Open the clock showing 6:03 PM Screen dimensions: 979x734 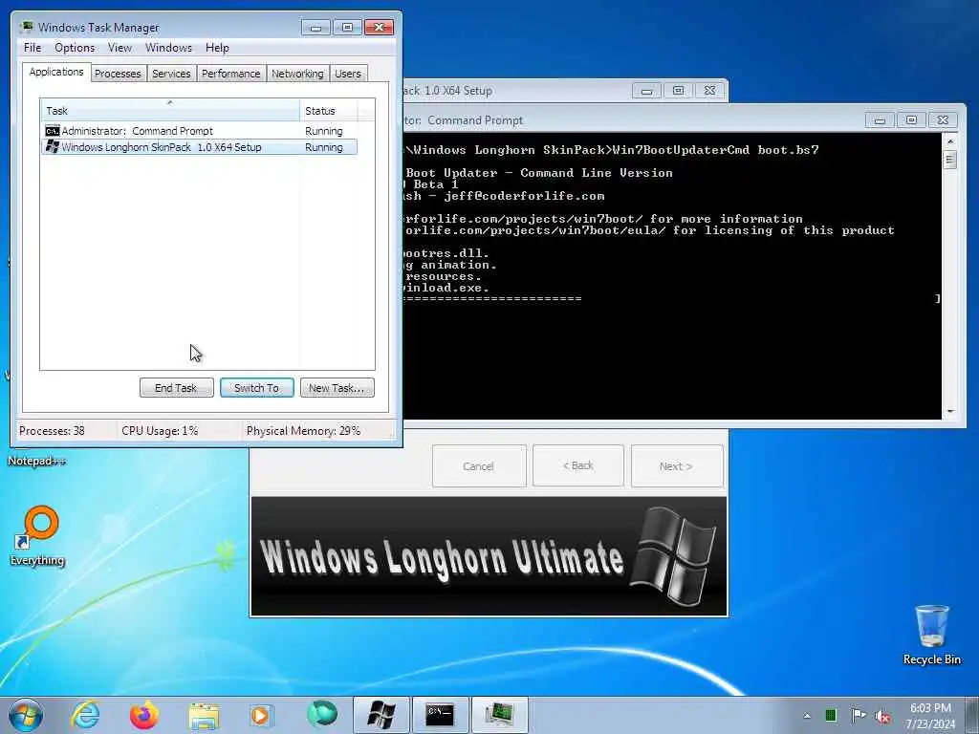pos(930,716)
